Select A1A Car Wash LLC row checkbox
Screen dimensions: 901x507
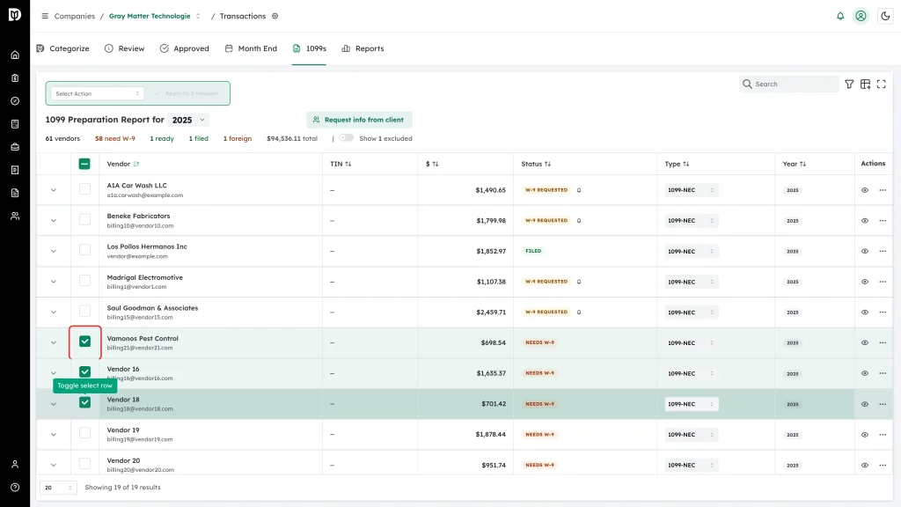pyautogui.click(x=84, y=188)
